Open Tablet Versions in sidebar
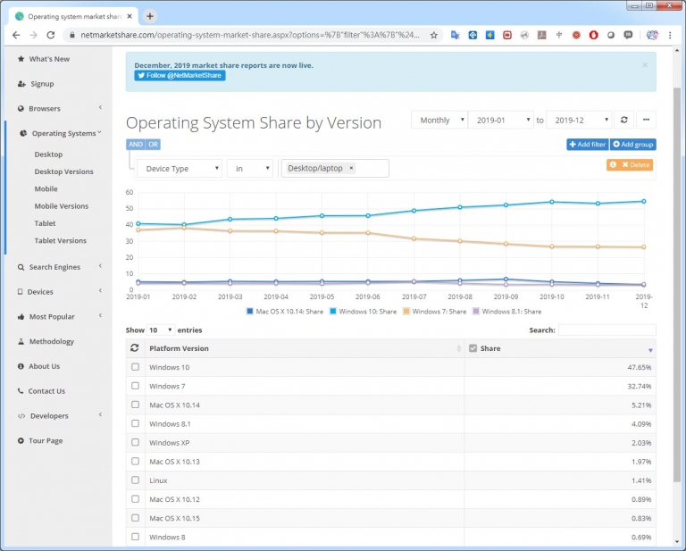 (61, 240)
